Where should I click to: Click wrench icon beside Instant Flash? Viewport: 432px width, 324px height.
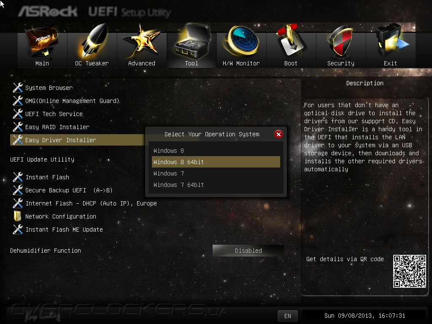[x=18, y=177]
